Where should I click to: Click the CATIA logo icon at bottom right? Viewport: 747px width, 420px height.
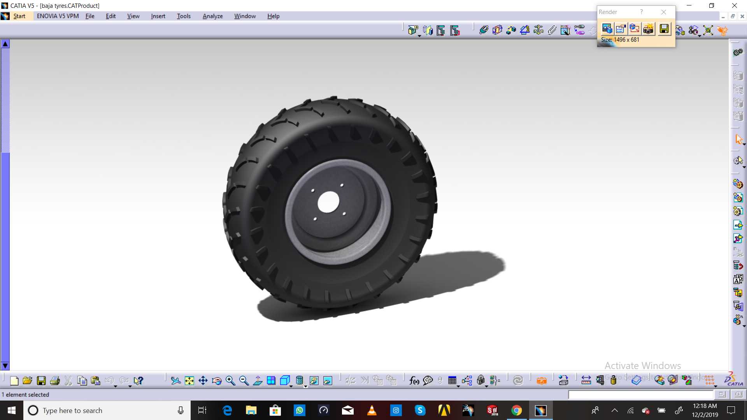tap(733, 380)
